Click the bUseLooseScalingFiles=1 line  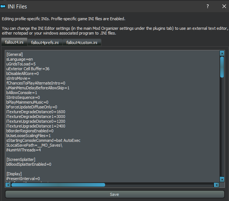[x=28, y=136]
